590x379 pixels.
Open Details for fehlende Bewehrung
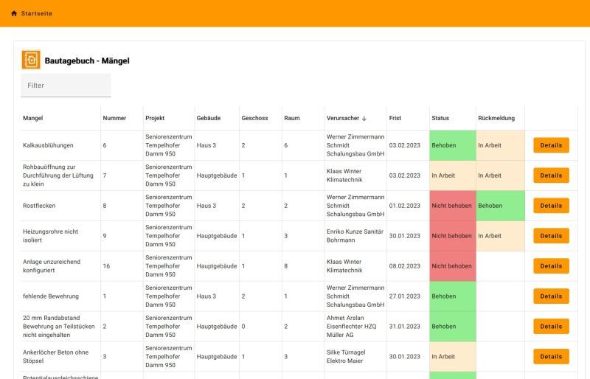coord(551,296)
